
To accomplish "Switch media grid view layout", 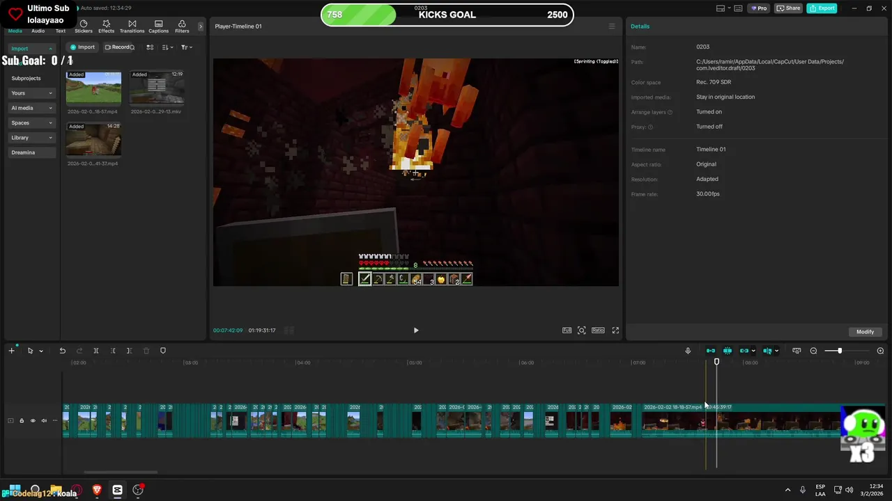I will [150, 47].
